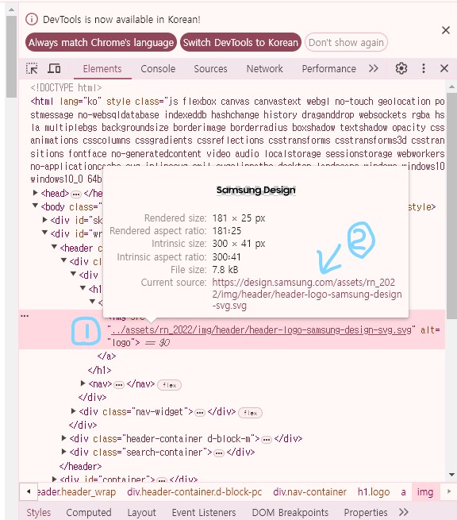The image size is (457, 520).
Task: Click the closing </a> tag line
Action: click(x=106, y=356)
